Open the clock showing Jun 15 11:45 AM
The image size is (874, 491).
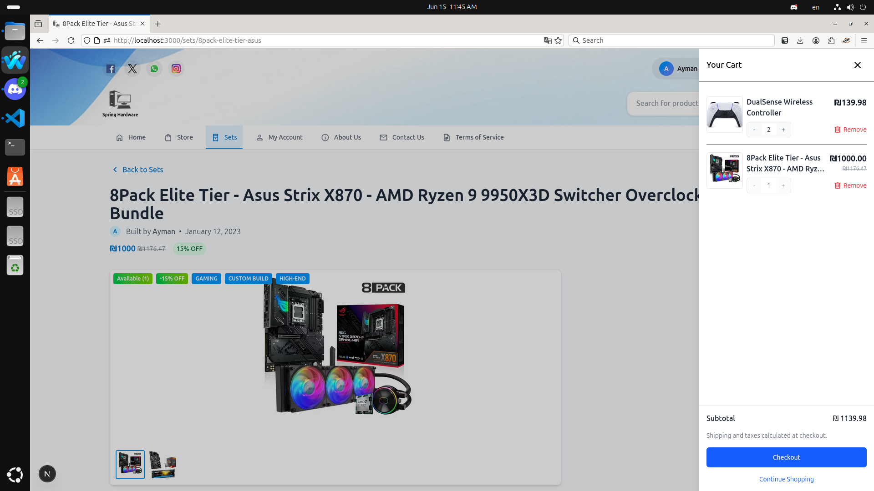[x=452, y=7]
